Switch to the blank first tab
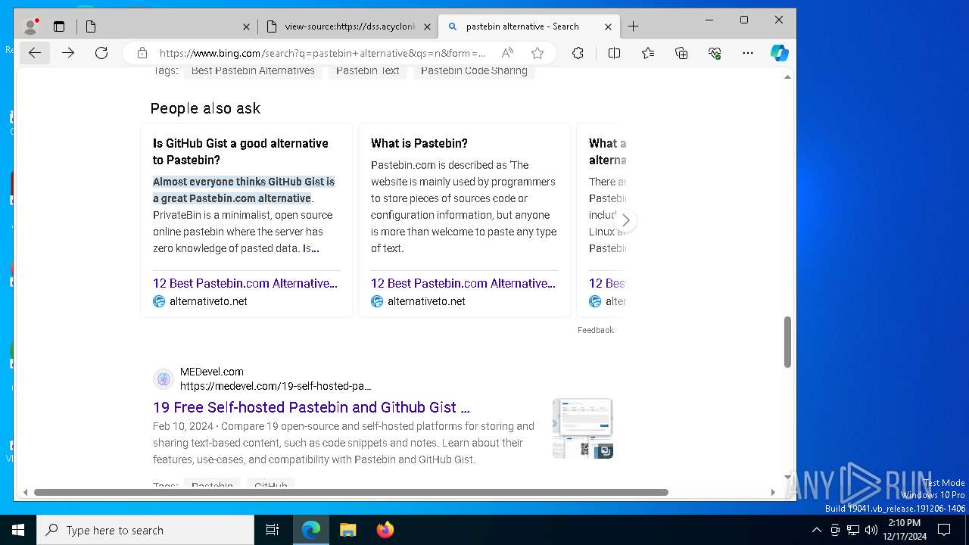 tap(167, 26)
